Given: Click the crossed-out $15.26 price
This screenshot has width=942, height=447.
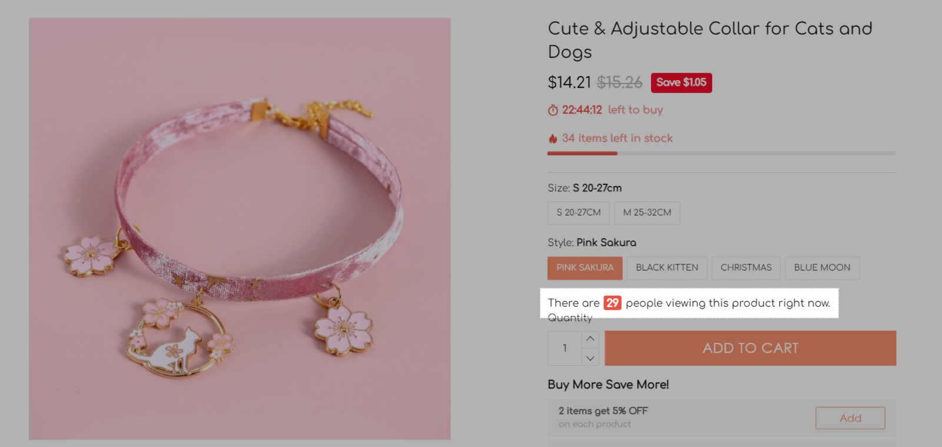Looking at the screenshot, I should pyautogui.click(x=619, y=82).
